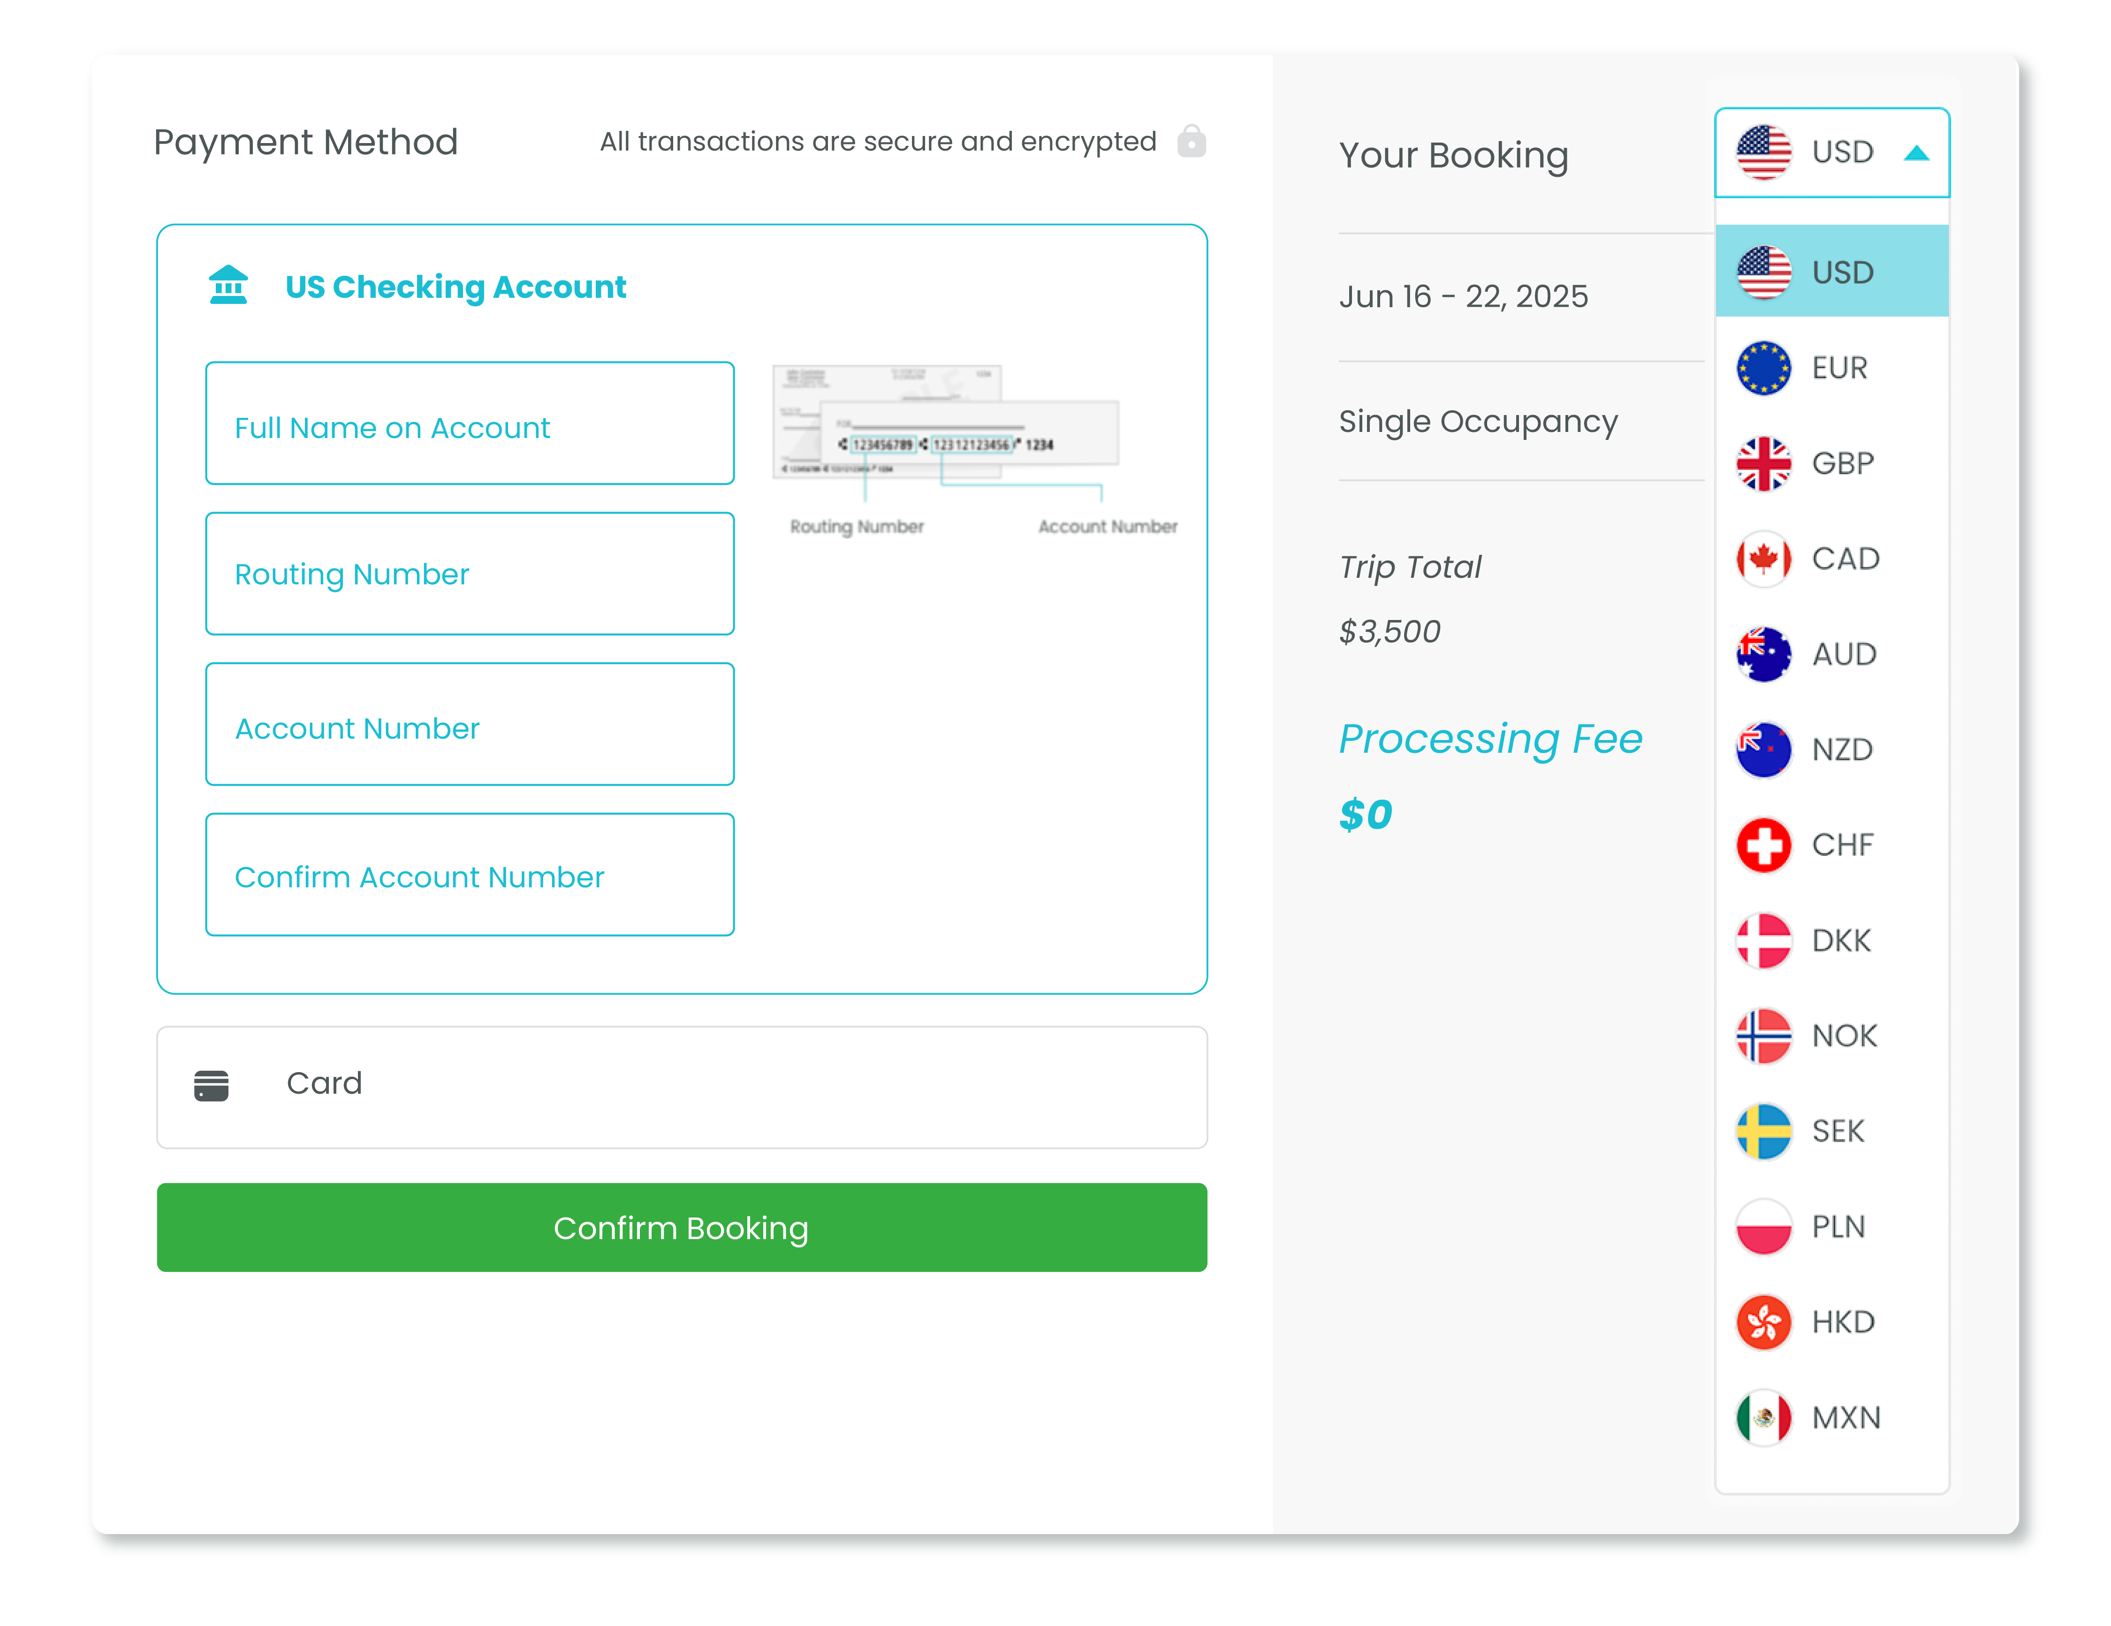The height and width of the screenshot is (1626, 2111).
Task: Click the US Checking Account heading
Action: coord(455,286)
